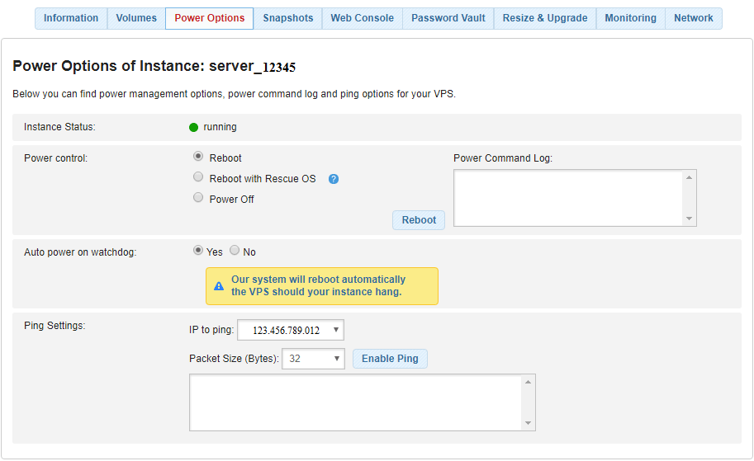Viewport: 754px width, 461px height.
Task: Open the Volumes tab
Action: point(136,18)
